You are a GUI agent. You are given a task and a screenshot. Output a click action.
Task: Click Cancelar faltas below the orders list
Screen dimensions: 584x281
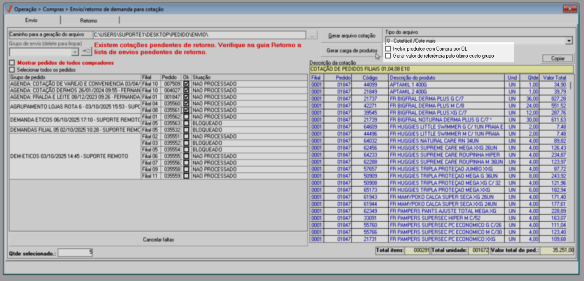158,240
